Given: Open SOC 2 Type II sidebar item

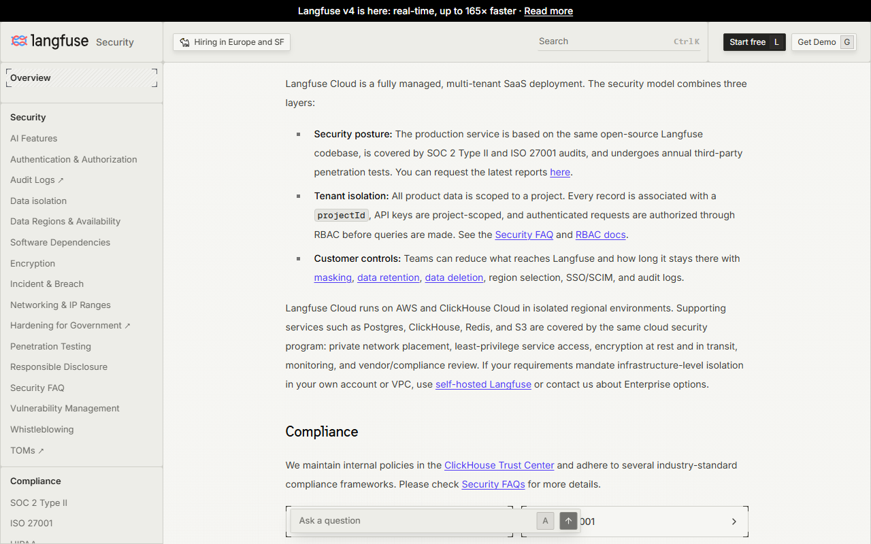Looking at the screenshot, I should (39, 503).
